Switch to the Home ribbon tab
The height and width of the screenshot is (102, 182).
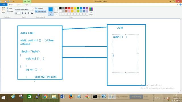[11, 5]
